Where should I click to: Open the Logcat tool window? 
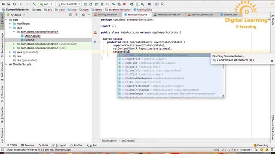tap(59, 145)
